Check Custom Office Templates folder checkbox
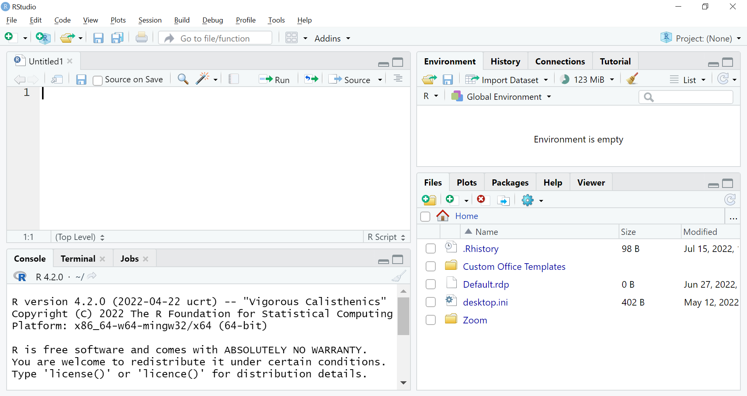This screenshot has height=396, width=747. [431, 266]
